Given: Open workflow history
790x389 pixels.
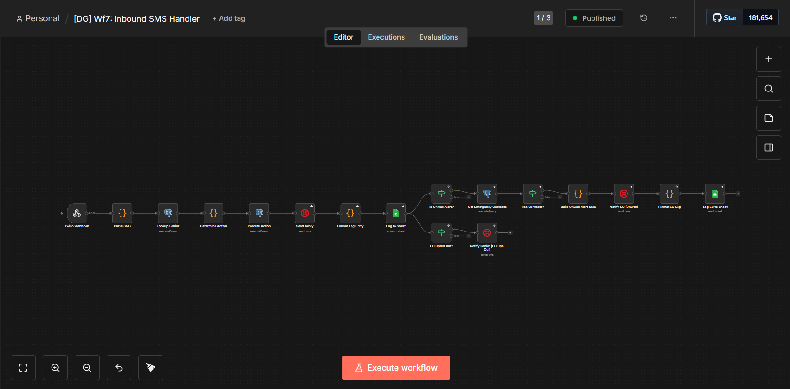Looking at the screenshot, I should pyautogui.click(x=644, y=18).
